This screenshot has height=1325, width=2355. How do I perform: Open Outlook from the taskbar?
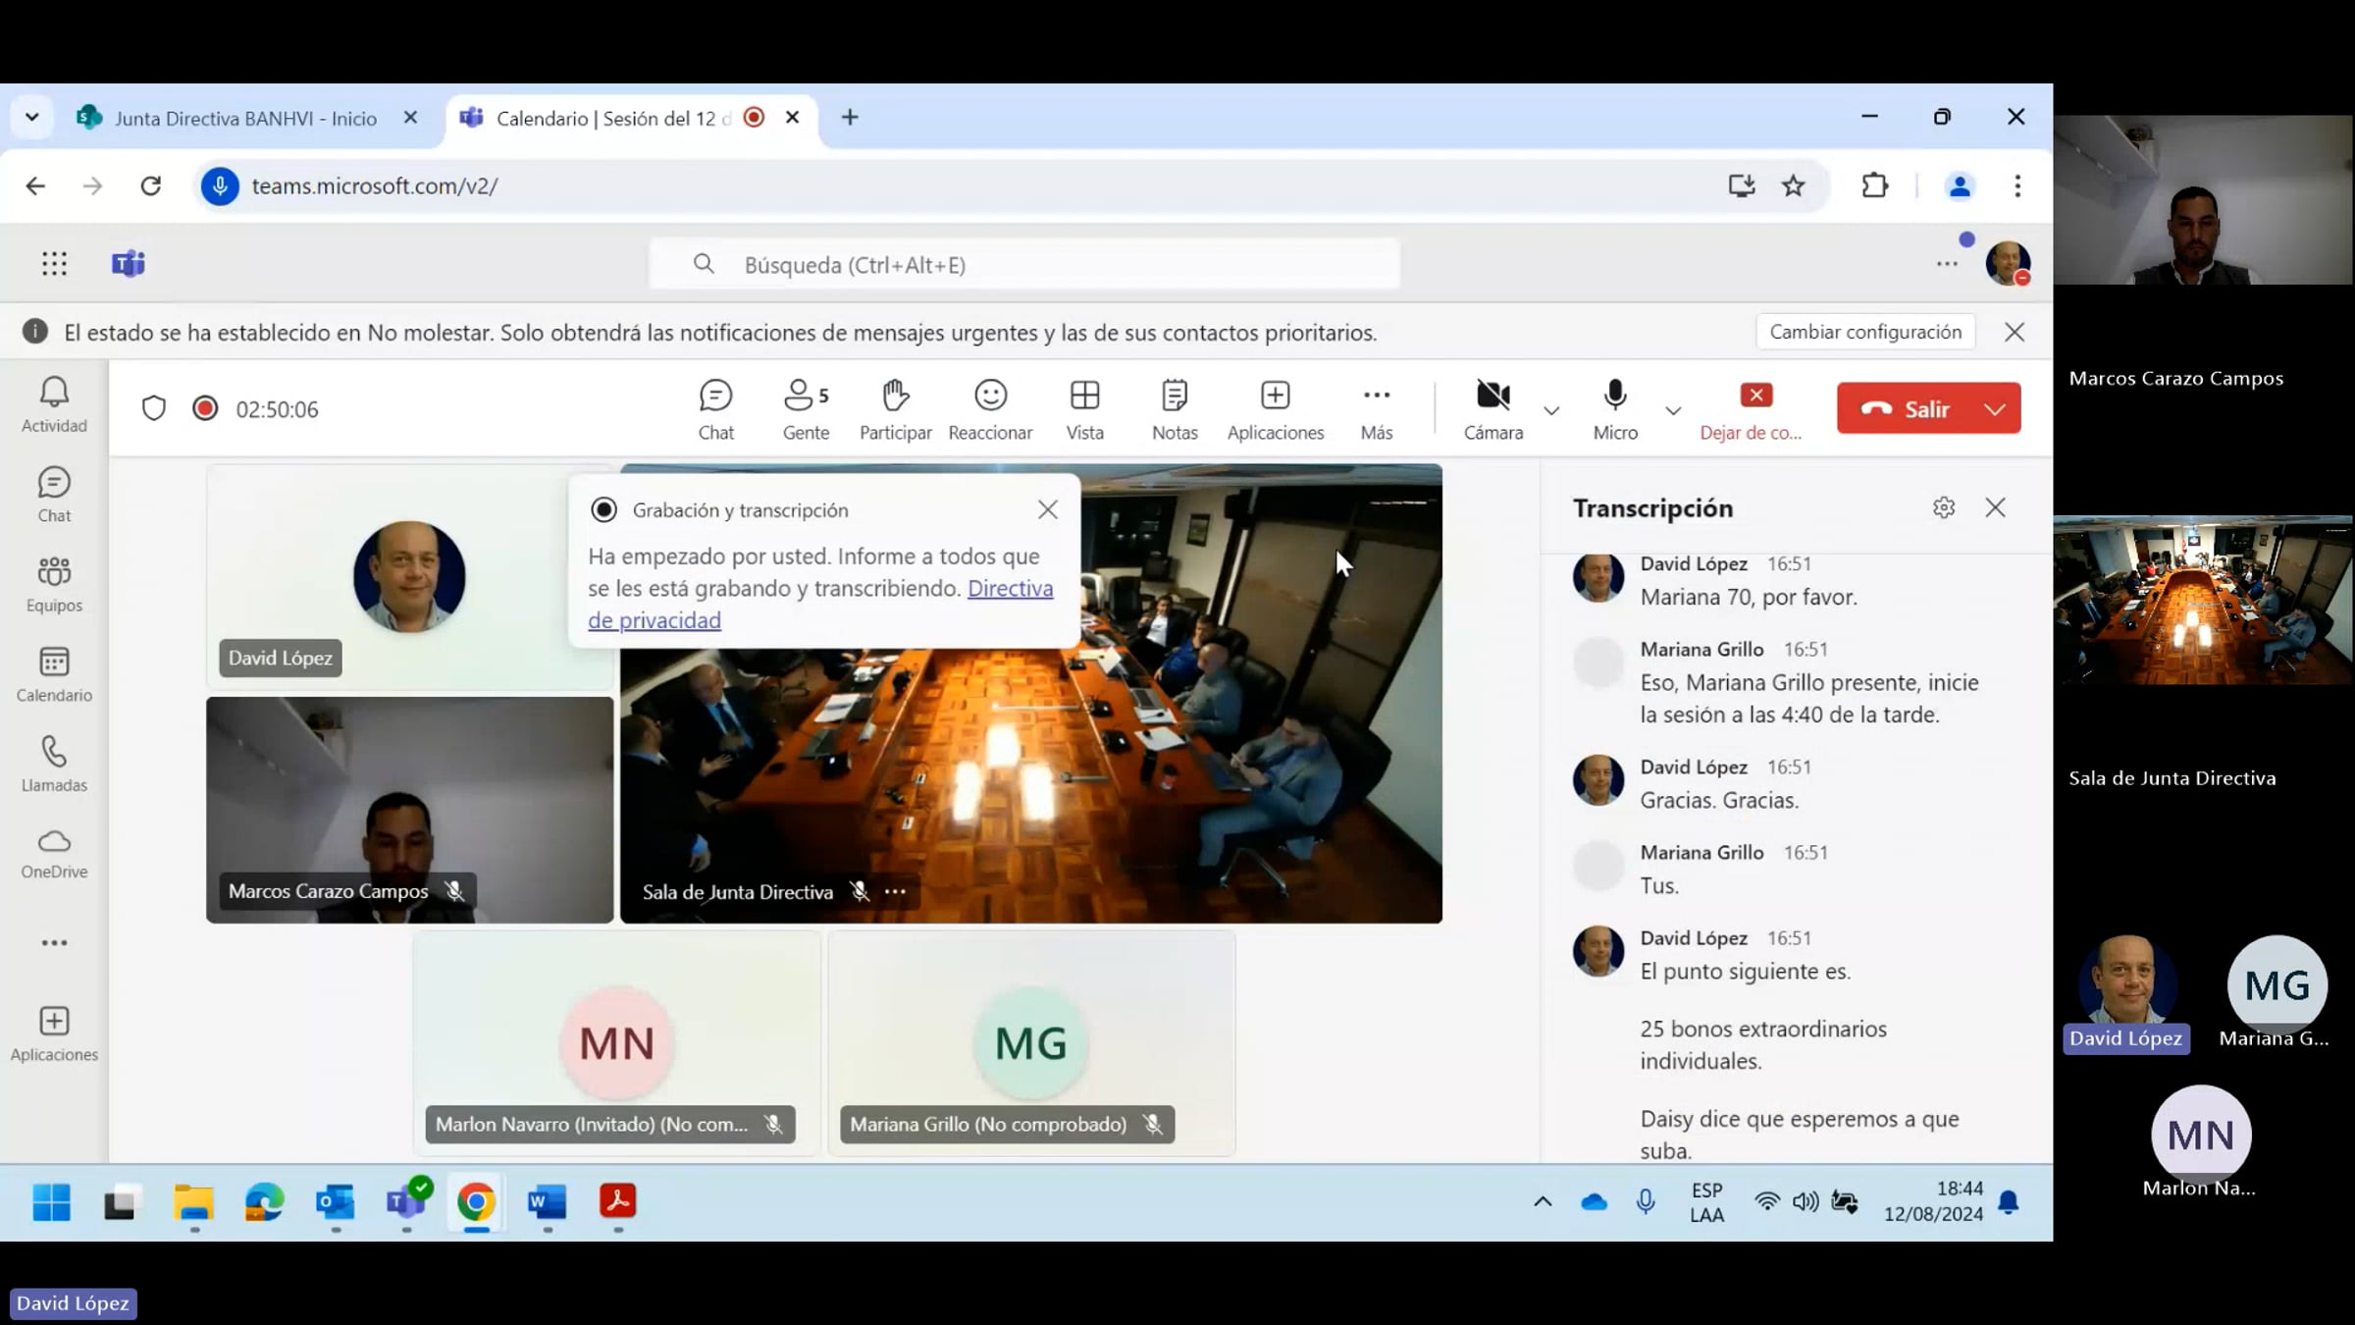(x=335, y=1201)
